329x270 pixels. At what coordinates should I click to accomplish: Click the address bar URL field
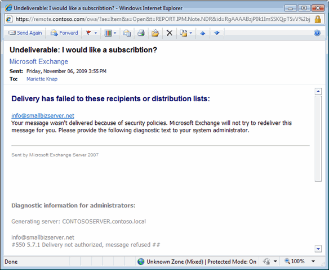tap(163, 19)
